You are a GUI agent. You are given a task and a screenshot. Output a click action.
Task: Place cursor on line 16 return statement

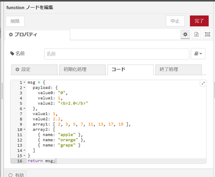41,161
